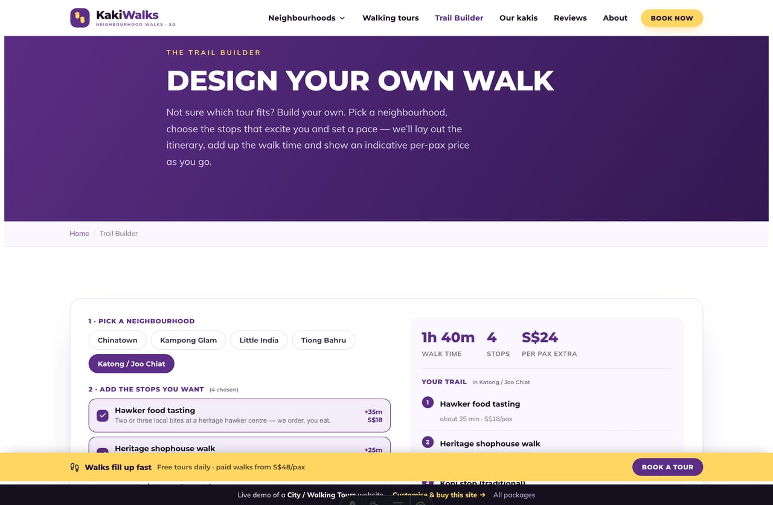Select the Chinatown neighbourhood chip
773x505 pixels.
(x=117, y=340)
